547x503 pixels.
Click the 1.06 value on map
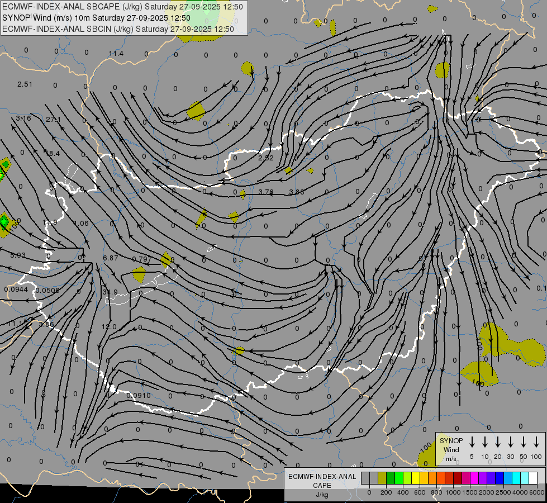point(81,223)
